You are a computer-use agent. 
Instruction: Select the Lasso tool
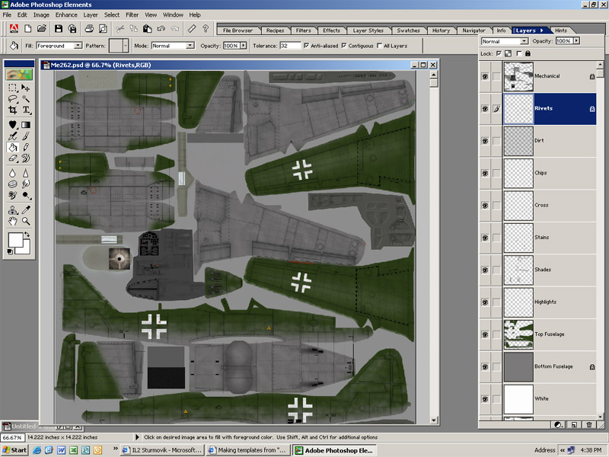pos(12,99)
